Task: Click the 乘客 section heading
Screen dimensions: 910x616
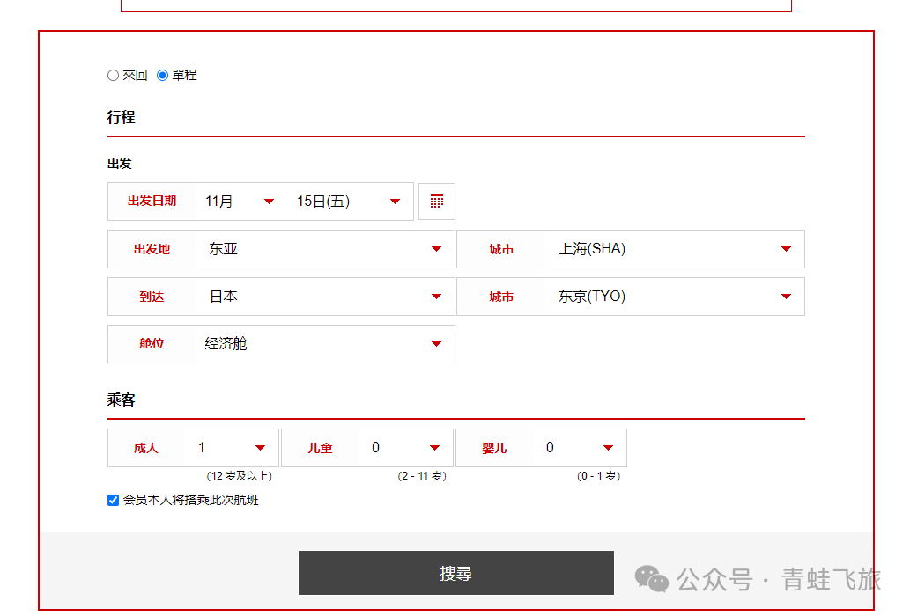Action: [121, 400]
